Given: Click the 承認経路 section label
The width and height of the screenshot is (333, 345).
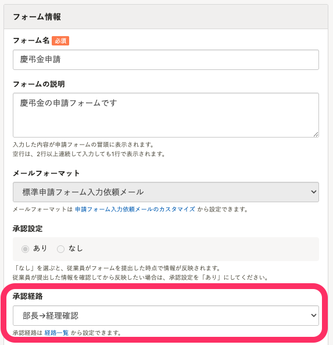Looking at the screenshot, I should coord(28,296).
